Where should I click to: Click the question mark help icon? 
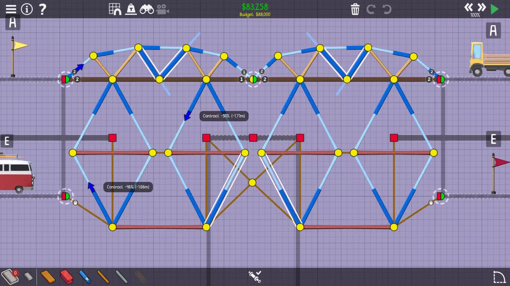pyautogui.click(x=42, y=9)
